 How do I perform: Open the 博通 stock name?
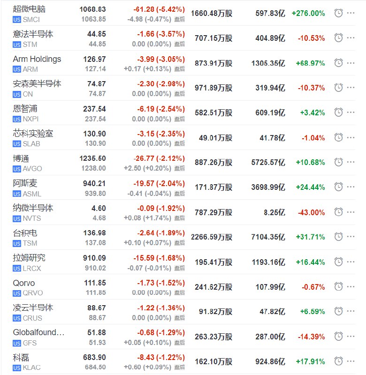[21, 158]
